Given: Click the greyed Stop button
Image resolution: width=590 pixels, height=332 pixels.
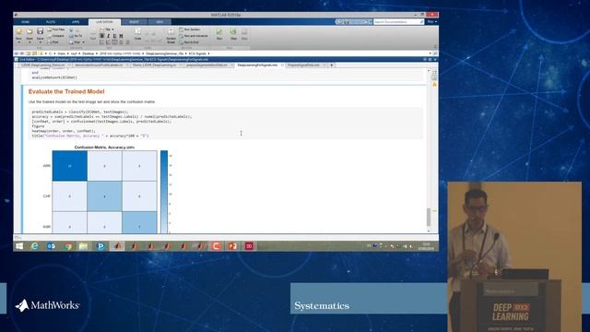Looking at the screenshot, I should pos(244,34).
